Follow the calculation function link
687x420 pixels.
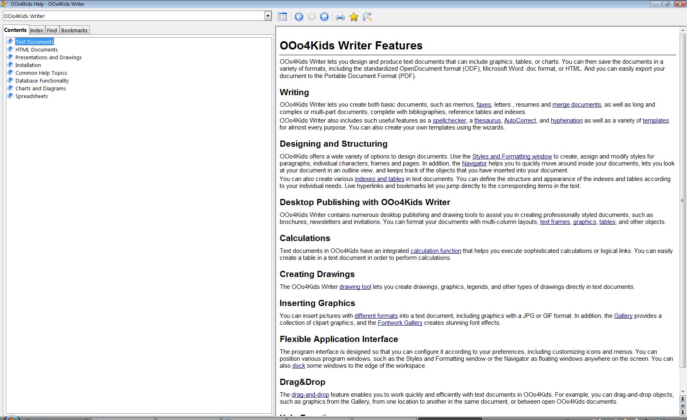[436, 251]
